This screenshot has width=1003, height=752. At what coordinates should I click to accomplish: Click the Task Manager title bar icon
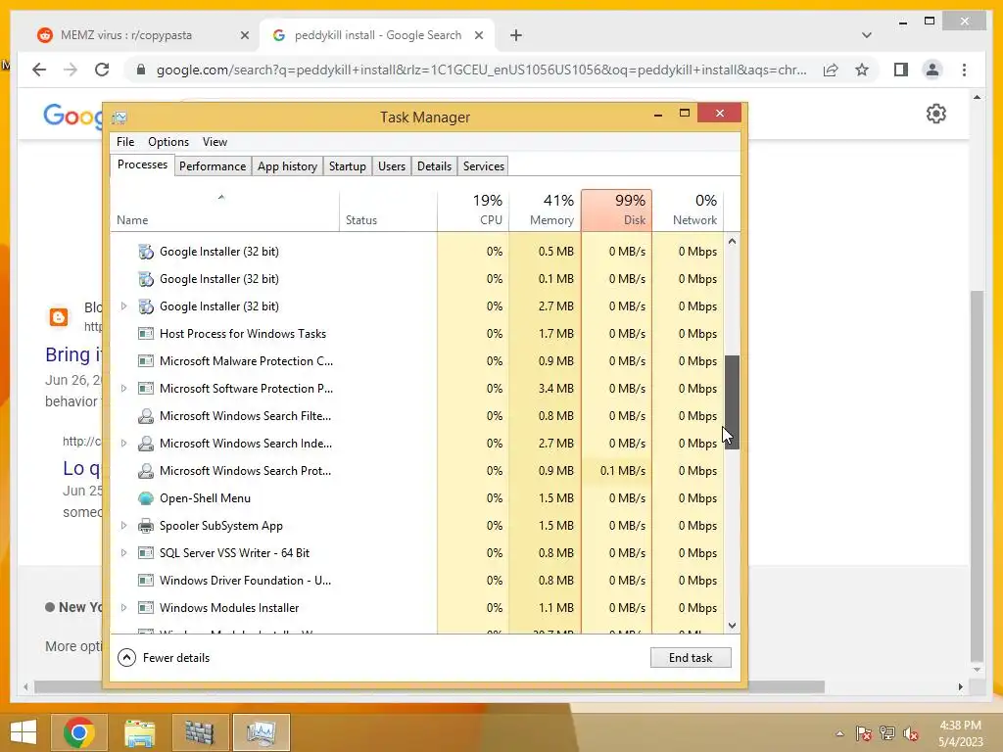(x=119, y=117)
